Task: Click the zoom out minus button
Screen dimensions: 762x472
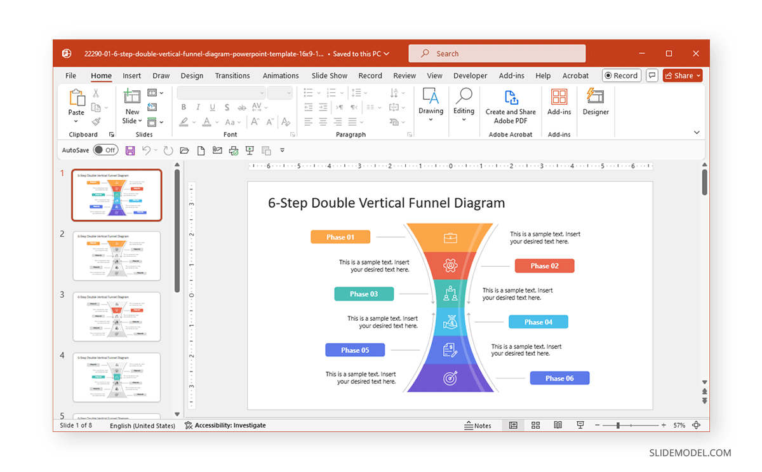Action: [597, 425]
